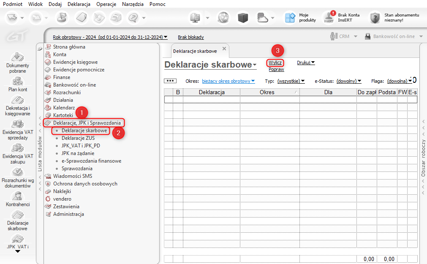Select Deklaracje ZUS submodule
The width and height of the screenshot is (427, 264).
coord(78,138)
